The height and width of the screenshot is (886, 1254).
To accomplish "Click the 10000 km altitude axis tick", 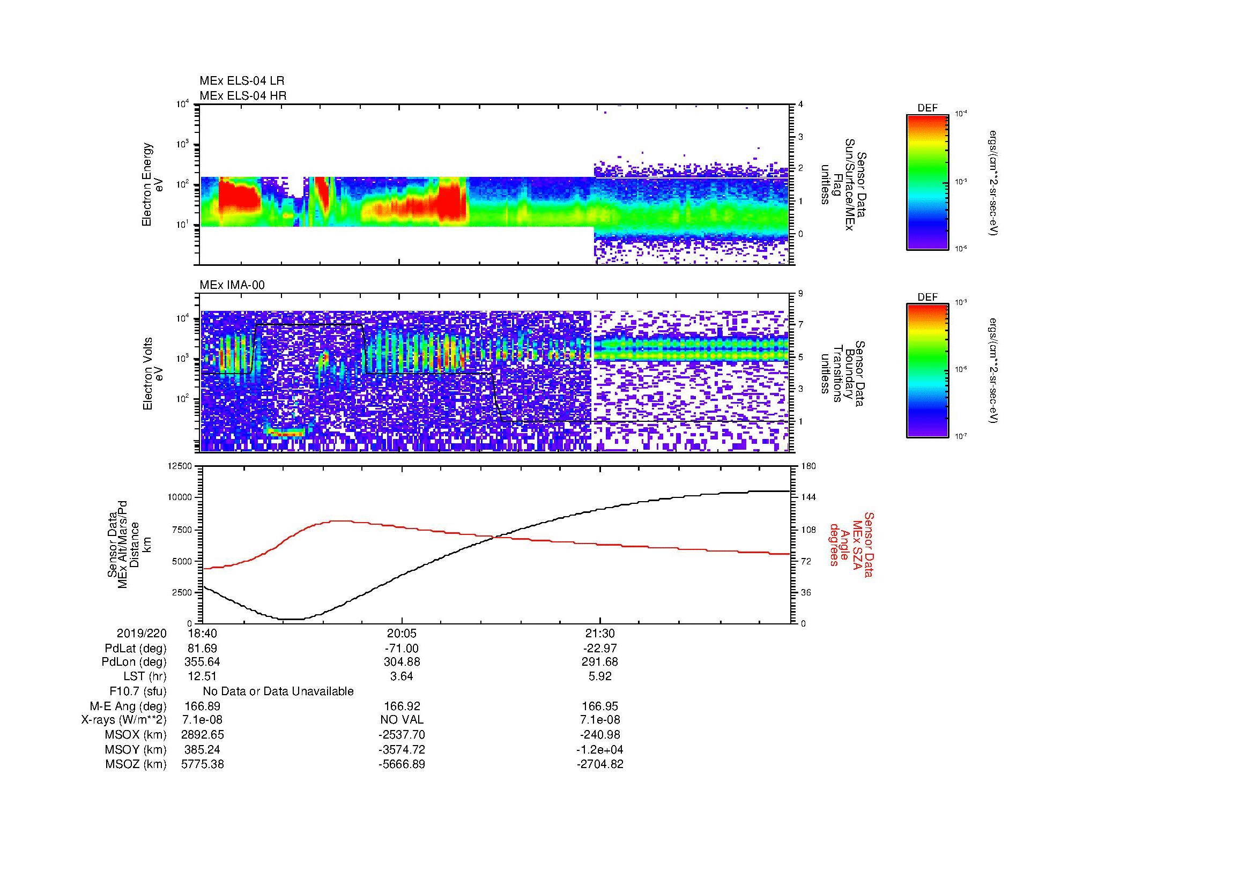I will tap(181, 497).
